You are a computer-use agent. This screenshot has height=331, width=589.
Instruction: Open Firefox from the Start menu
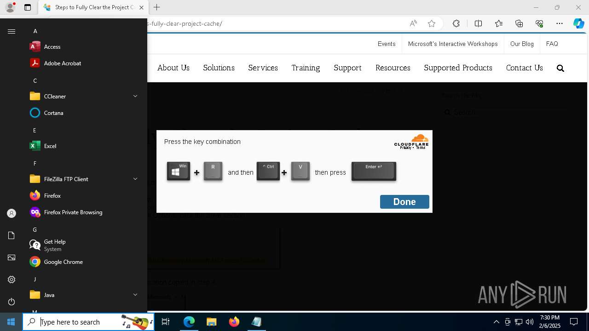[x=83, y=196]
